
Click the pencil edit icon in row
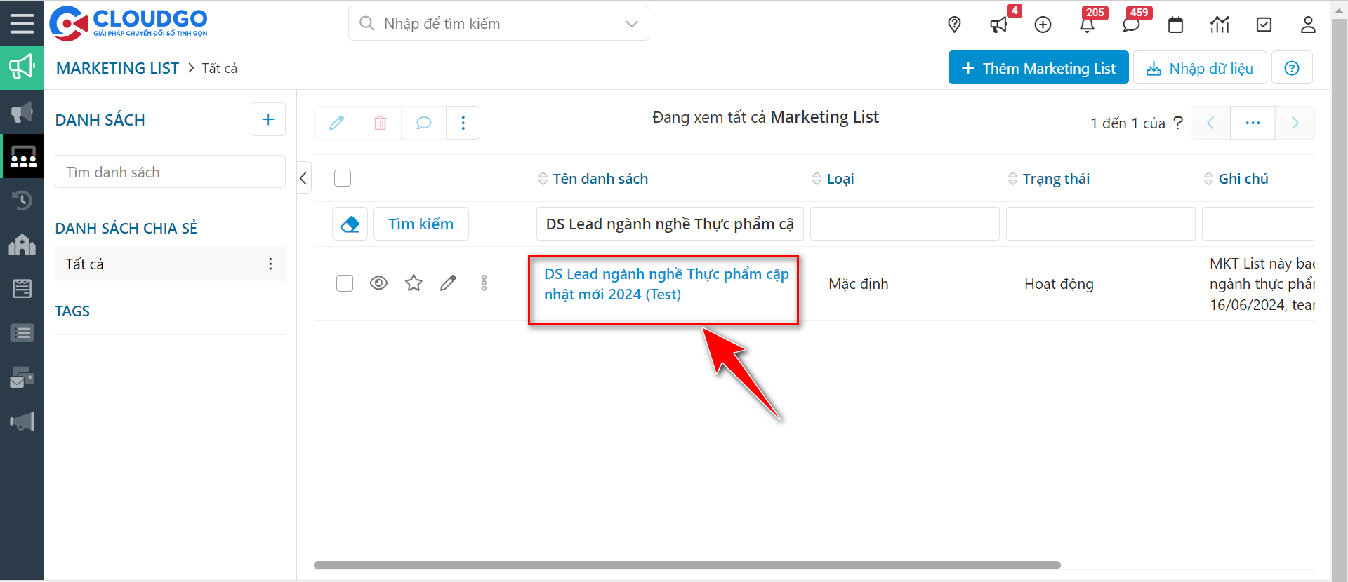[448, 283]
